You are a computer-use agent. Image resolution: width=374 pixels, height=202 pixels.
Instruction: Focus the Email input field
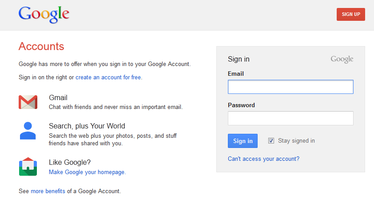290,87
